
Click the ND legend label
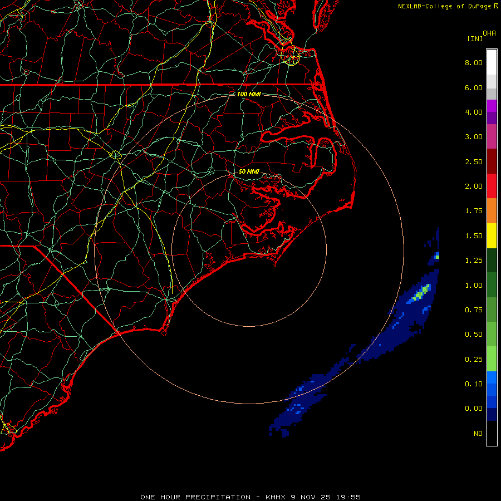coord(478,434)
